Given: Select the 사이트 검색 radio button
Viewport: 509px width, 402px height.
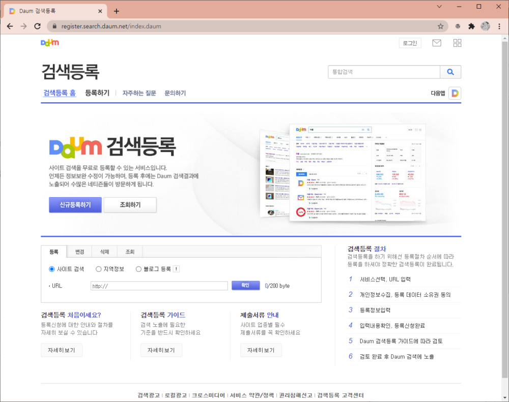Looking at the screenshot, I should tap(51, 269).
